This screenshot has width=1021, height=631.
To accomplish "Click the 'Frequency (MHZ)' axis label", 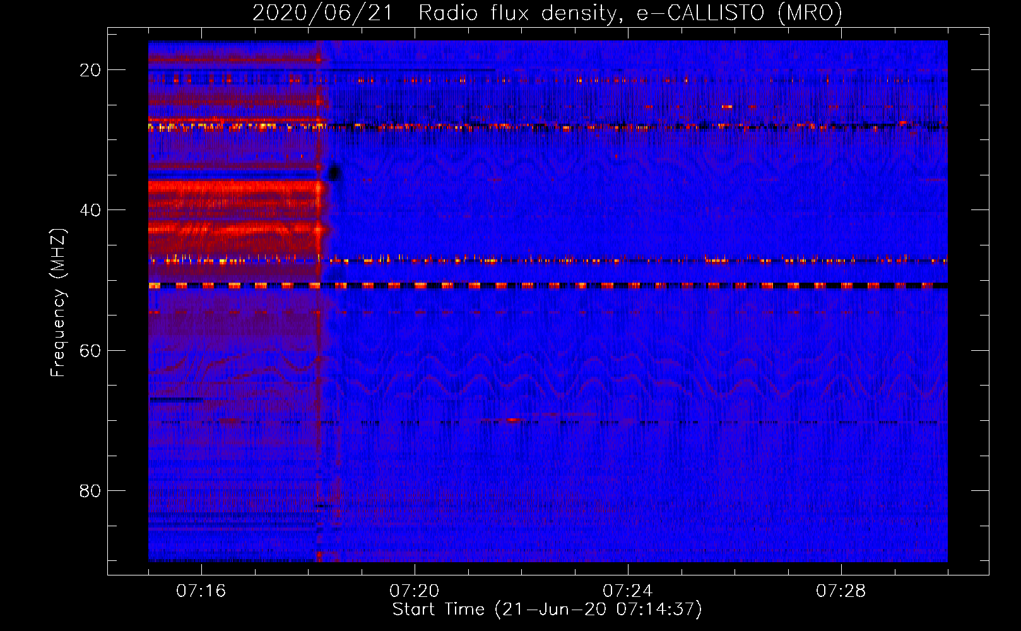I will click(58, 304).
